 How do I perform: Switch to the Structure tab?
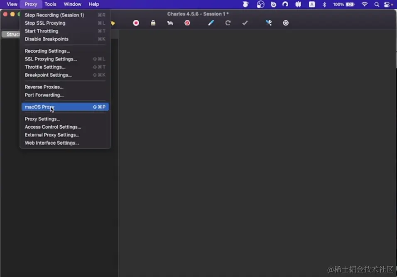(x=11, y=34)
